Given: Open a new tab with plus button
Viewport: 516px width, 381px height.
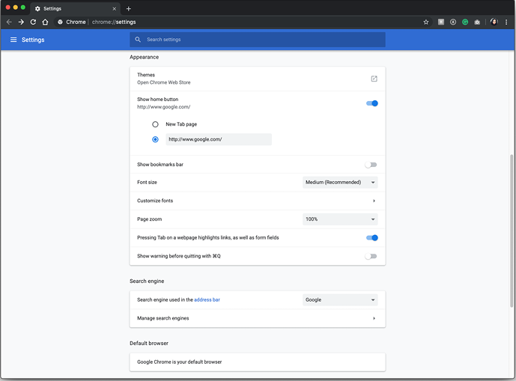Looking at the screenshot, I should [129, 8].
